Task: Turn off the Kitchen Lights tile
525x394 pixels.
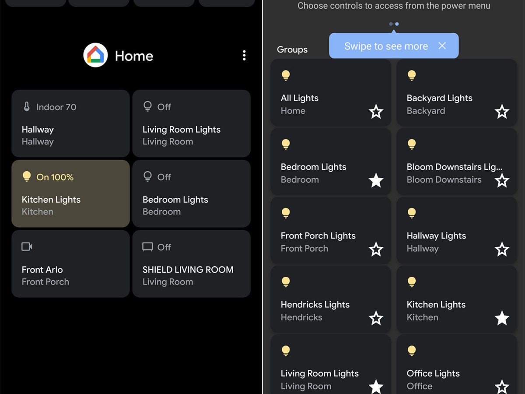Action: click(x=70, y=193)
